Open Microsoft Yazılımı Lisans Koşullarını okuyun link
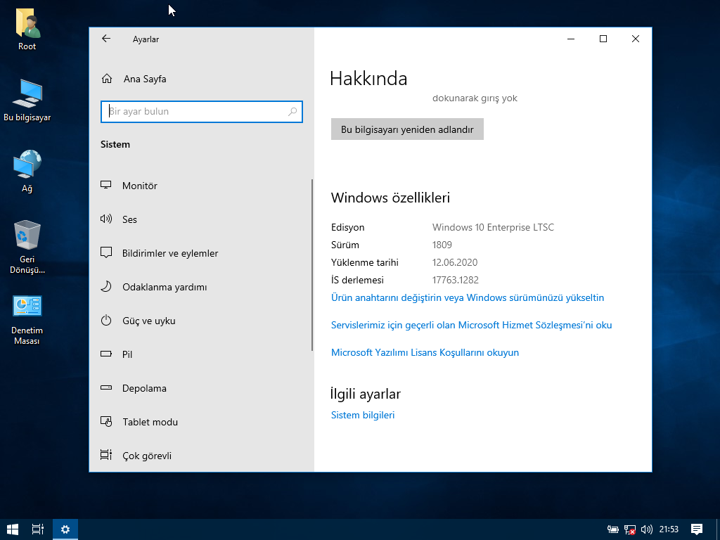Screen dimensions: 720x540 pos(425,353)
